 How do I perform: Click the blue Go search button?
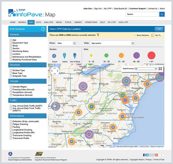click(x=162, y=14)
